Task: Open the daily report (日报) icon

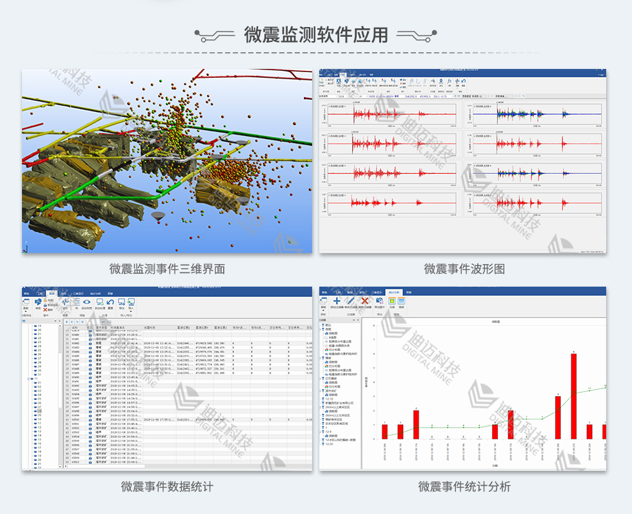Action: pos(391,301)
